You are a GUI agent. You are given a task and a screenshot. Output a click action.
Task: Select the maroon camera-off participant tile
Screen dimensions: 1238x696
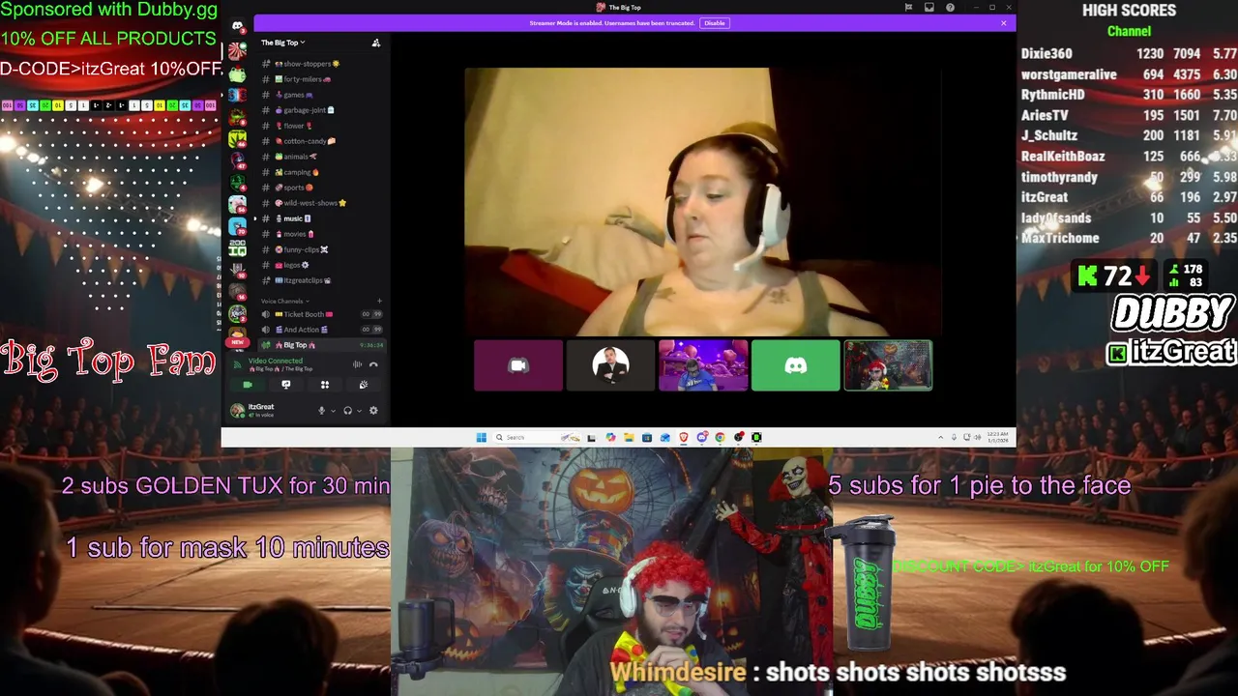pos(518,365)
